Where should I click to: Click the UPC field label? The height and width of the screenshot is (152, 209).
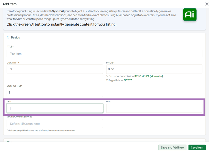109,102
